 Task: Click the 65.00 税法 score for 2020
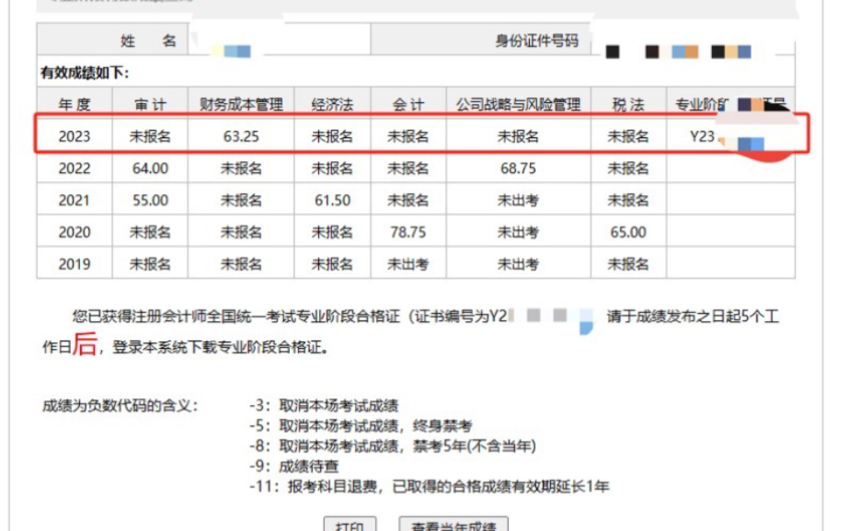628,232
